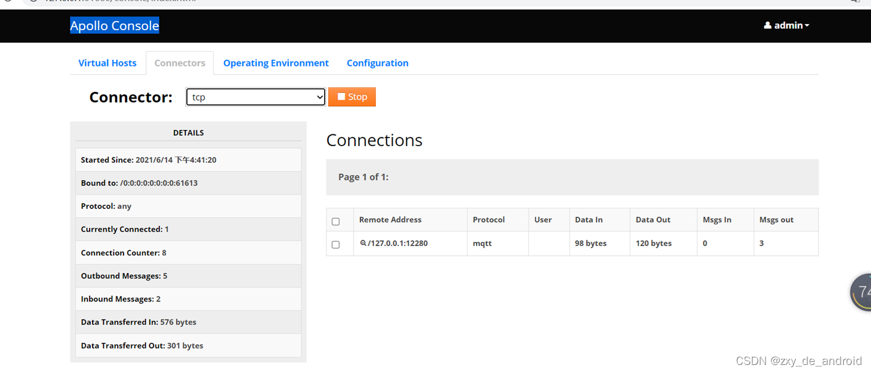Click the Inbound Messages: 2 row
Screen dimensions: 871x373
pos(188,299)
